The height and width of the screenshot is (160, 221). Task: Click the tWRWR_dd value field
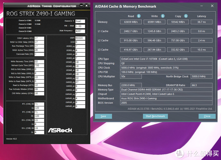80,106
